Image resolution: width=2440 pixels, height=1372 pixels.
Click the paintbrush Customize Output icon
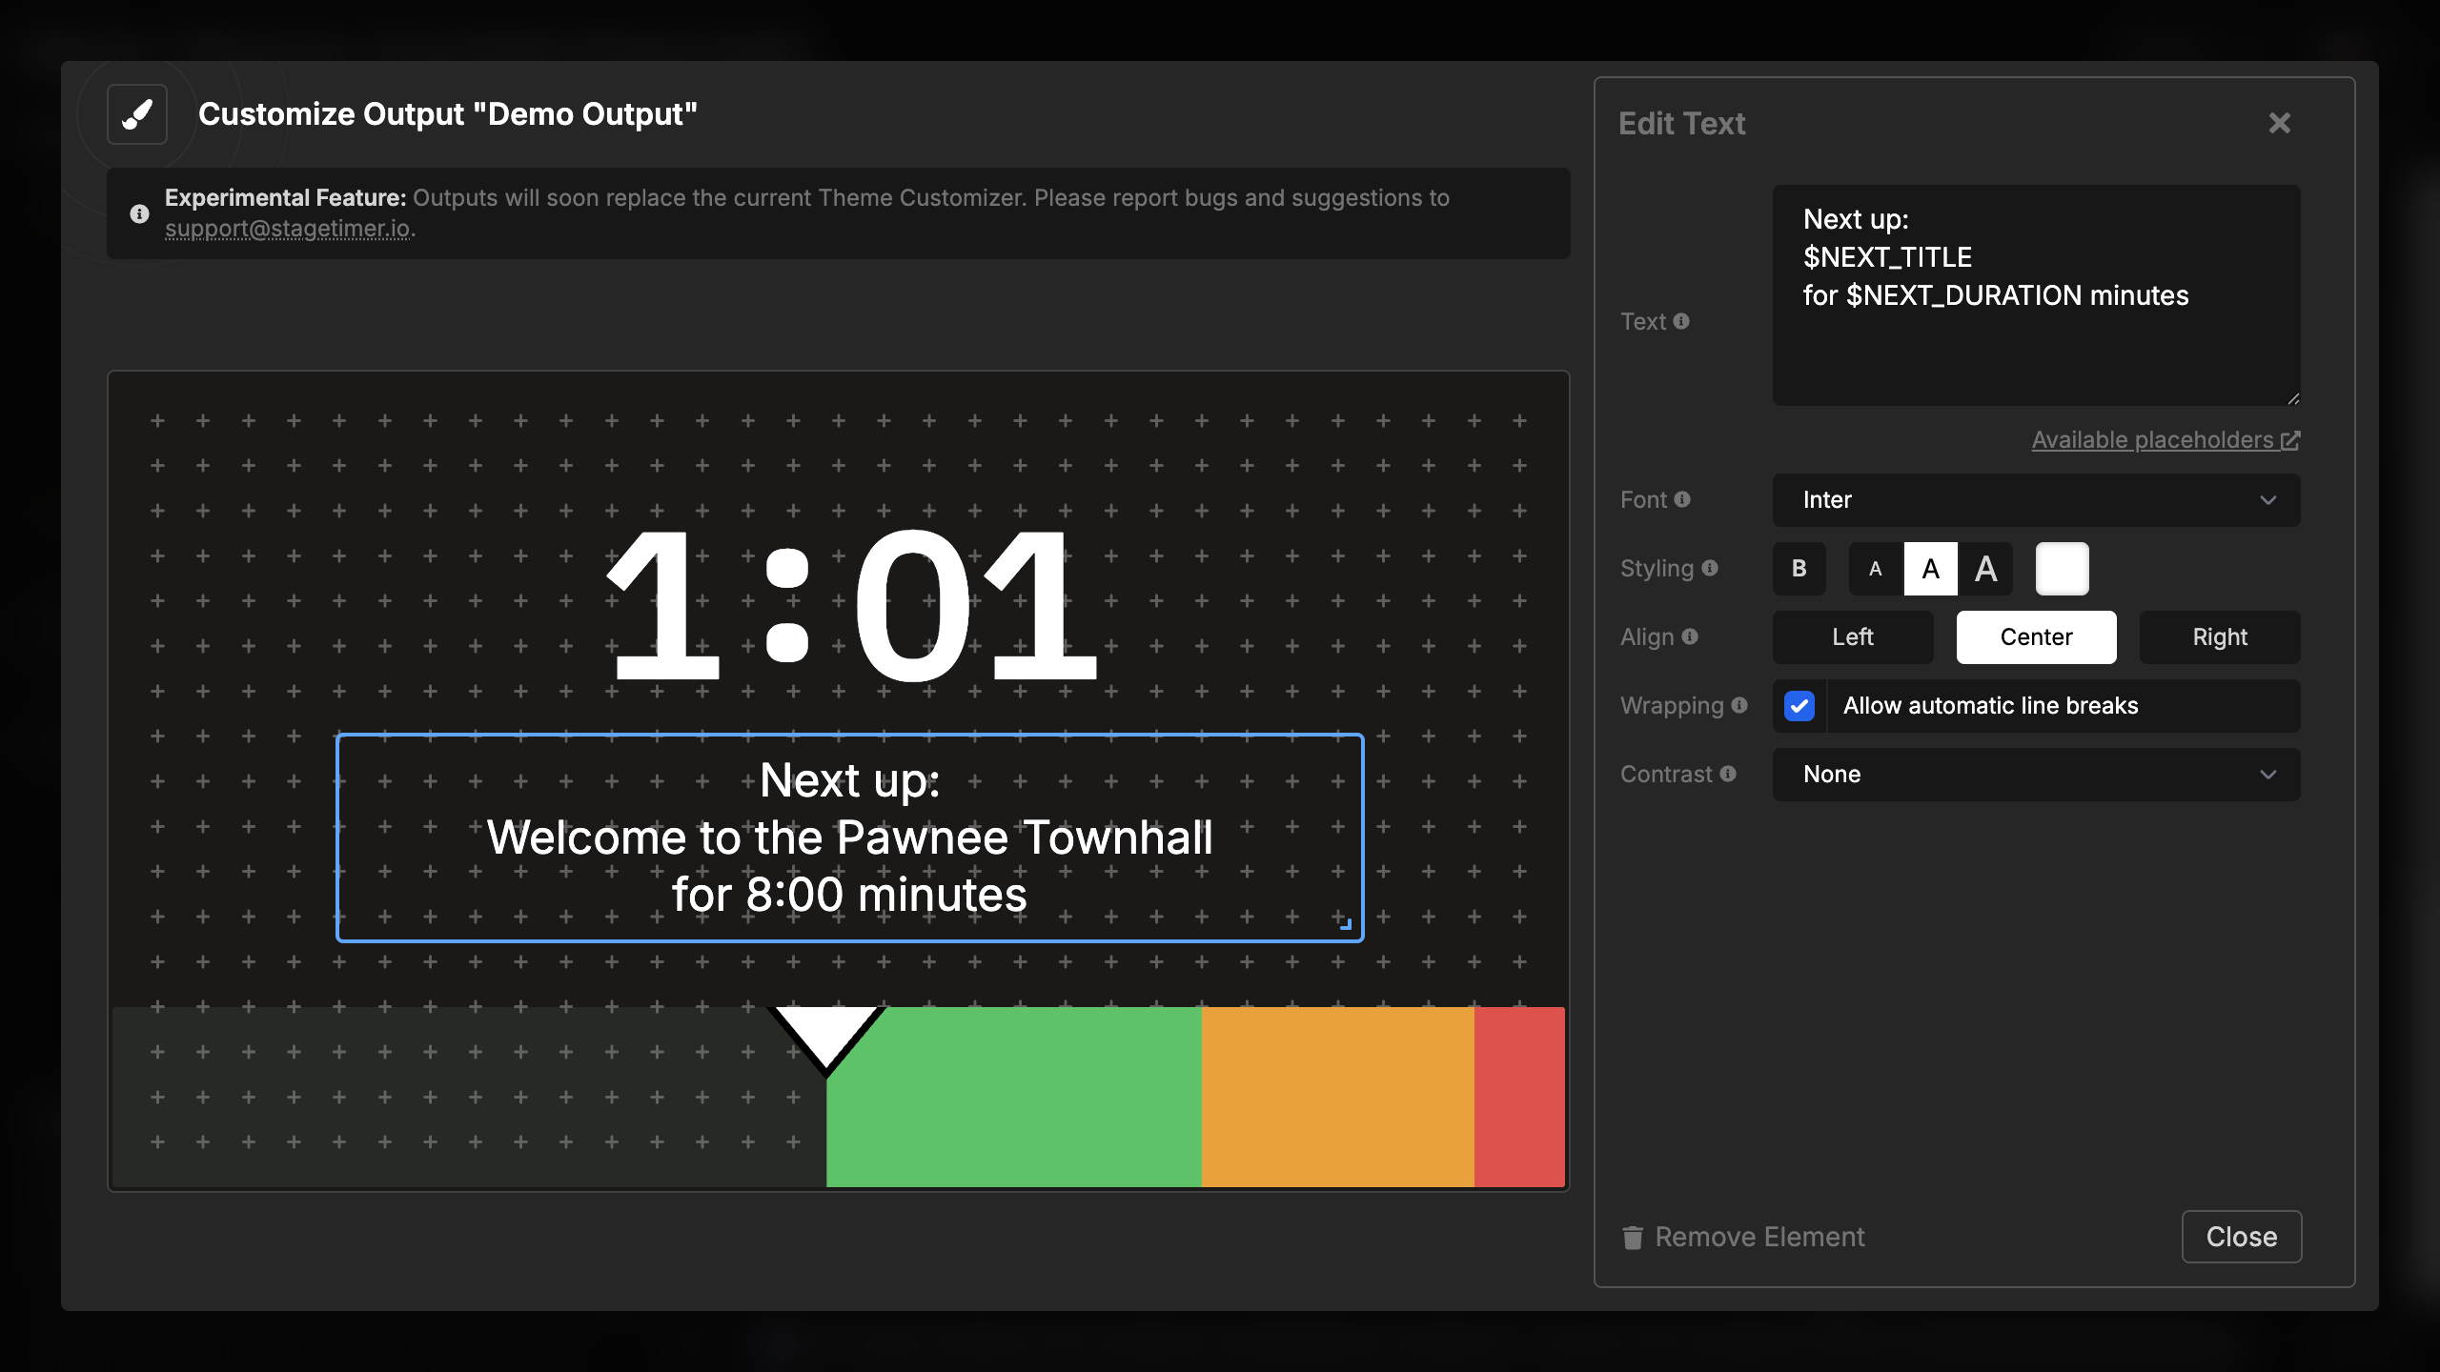tap(136, 114)
